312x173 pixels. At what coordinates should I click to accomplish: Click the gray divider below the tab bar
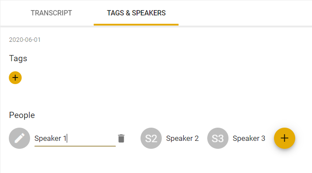[x=156, y=26]
